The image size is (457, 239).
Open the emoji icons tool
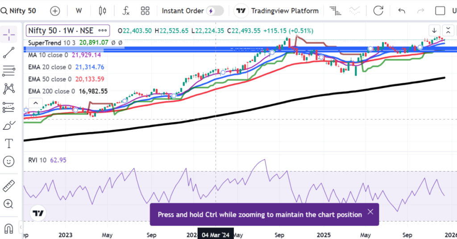9,161
